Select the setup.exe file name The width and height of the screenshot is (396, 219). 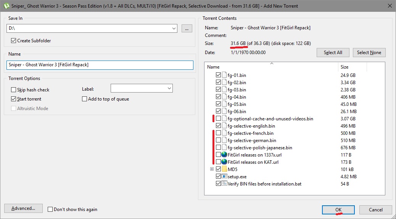[237, 177]
